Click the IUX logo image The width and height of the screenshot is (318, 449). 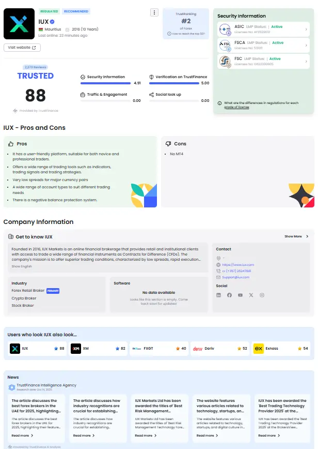pyautogui.click(x=19, y=24)
